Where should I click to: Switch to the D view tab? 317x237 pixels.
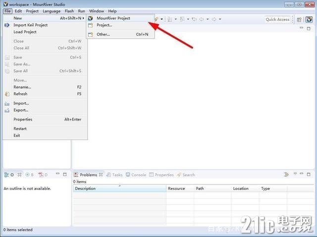(43, 175)
